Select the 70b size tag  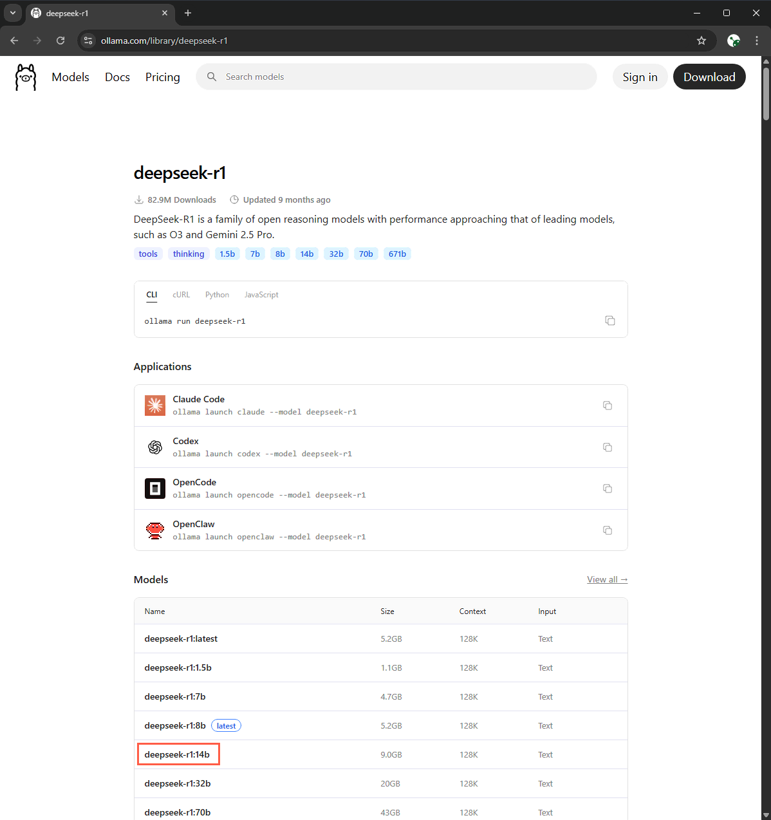click(366, 254)
